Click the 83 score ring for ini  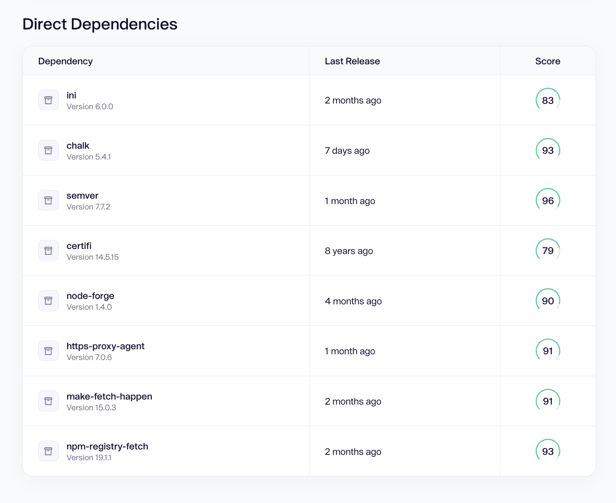click(x=548, y=100)
